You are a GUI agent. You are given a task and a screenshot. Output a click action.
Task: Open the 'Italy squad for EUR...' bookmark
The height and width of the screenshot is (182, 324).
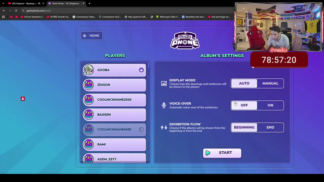136,17
